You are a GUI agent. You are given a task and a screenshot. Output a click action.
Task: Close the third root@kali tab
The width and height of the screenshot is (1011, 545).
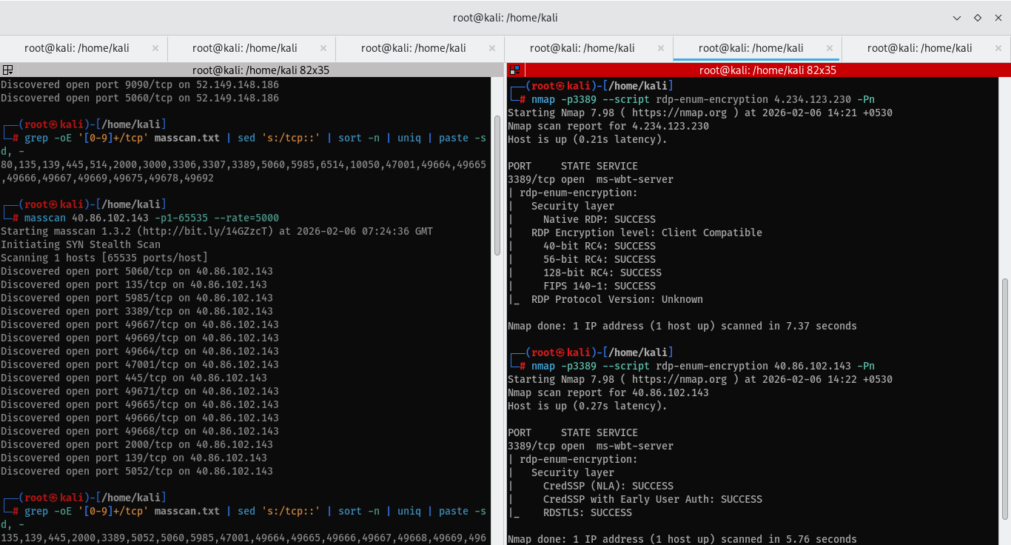(492, 48)
